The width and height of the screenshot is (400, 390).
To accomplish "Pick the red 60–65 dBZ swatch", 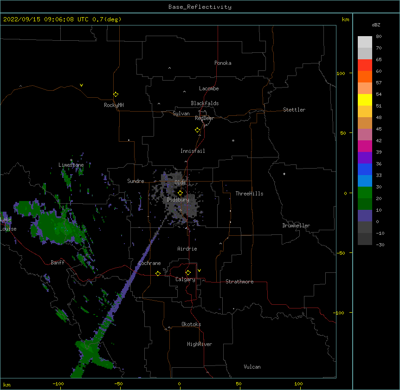I will (x=365, y=65).
